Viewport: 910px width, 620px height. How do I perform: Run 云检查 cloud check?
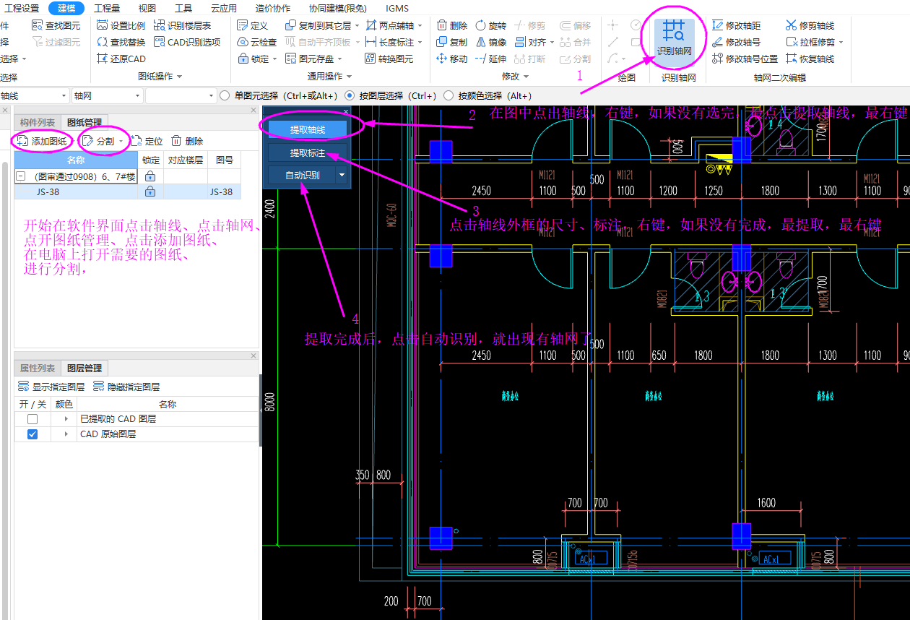pyautogui.click(x=257, y=42)
